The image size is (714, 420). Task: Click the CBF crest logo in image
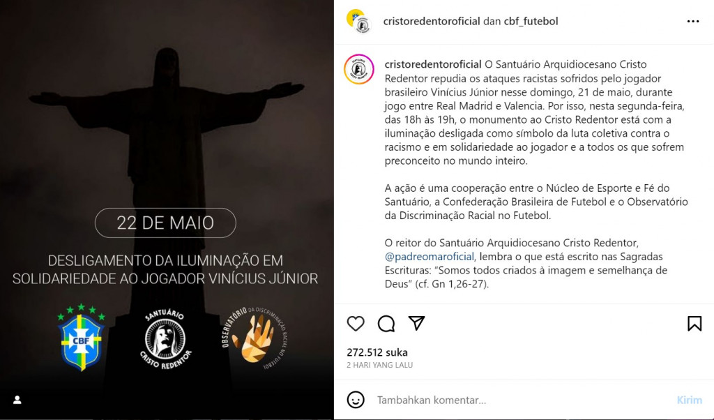point(81,338)
